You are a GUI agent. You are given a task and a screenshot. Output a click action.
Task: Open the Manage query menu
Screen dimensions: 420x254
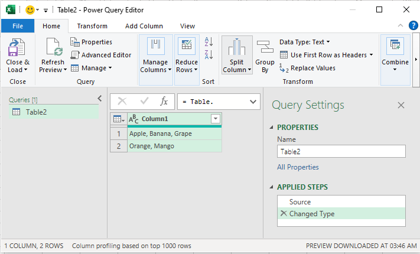[91, 68]
